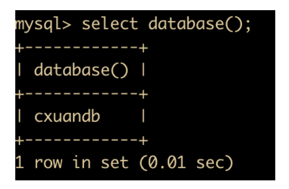The image size is (289, 189).
Task: Click the pipe closing the cxuandb row
Action: [x=143, y=116]
